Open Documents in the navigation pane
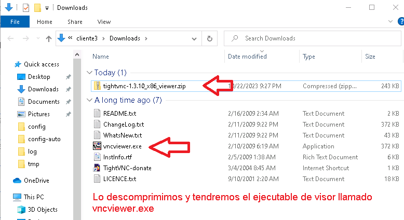 [x=44, y=102]
